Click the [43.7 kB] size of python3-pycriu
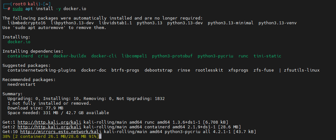The height and width of the screenshot is (140, 336). 244,132
